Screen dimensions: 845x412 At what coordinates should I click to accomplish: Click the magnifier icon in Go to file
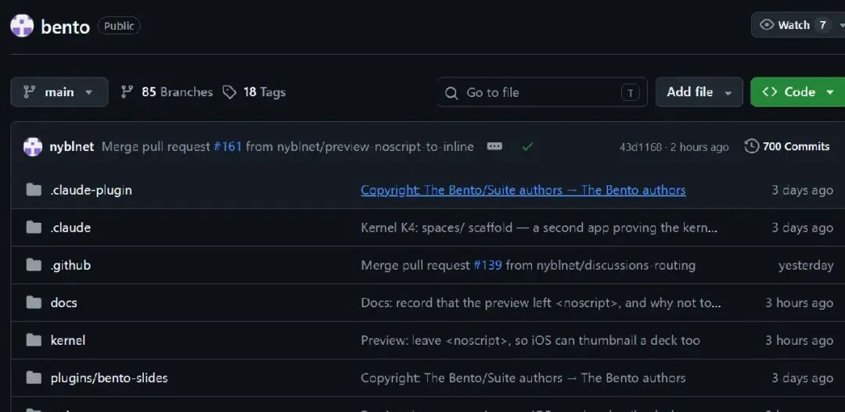[x=451, y=93]
